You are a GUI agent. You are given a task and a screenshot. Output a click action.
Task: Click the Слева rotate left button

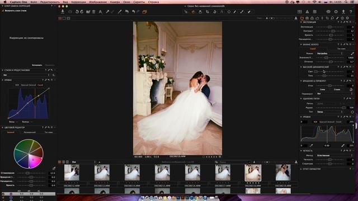pyautogui.click(x=322, y=89)
